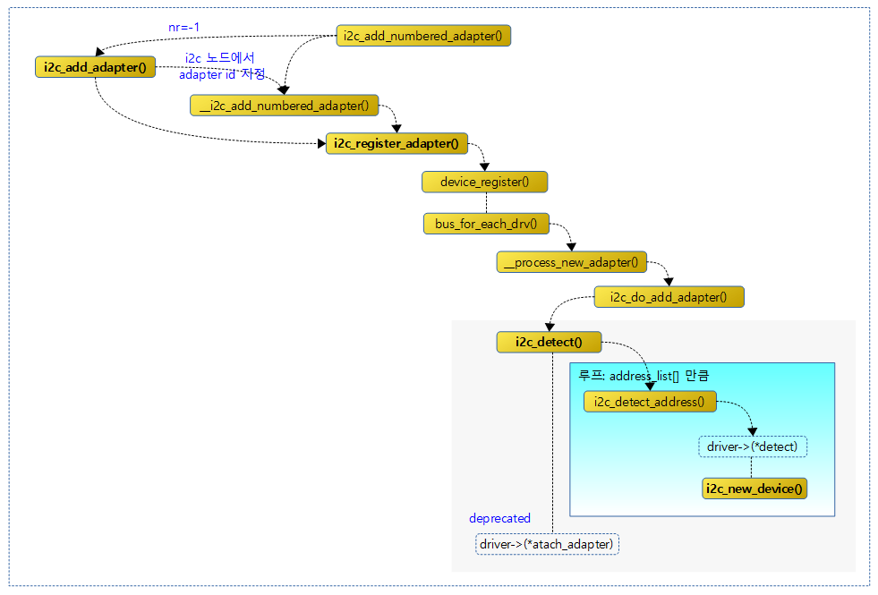Select the i2c_detect() node

tap(550, 342)
